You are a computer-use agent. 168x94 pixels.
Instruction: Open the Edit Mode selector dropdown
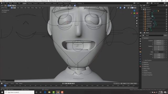tap(6, 8)
